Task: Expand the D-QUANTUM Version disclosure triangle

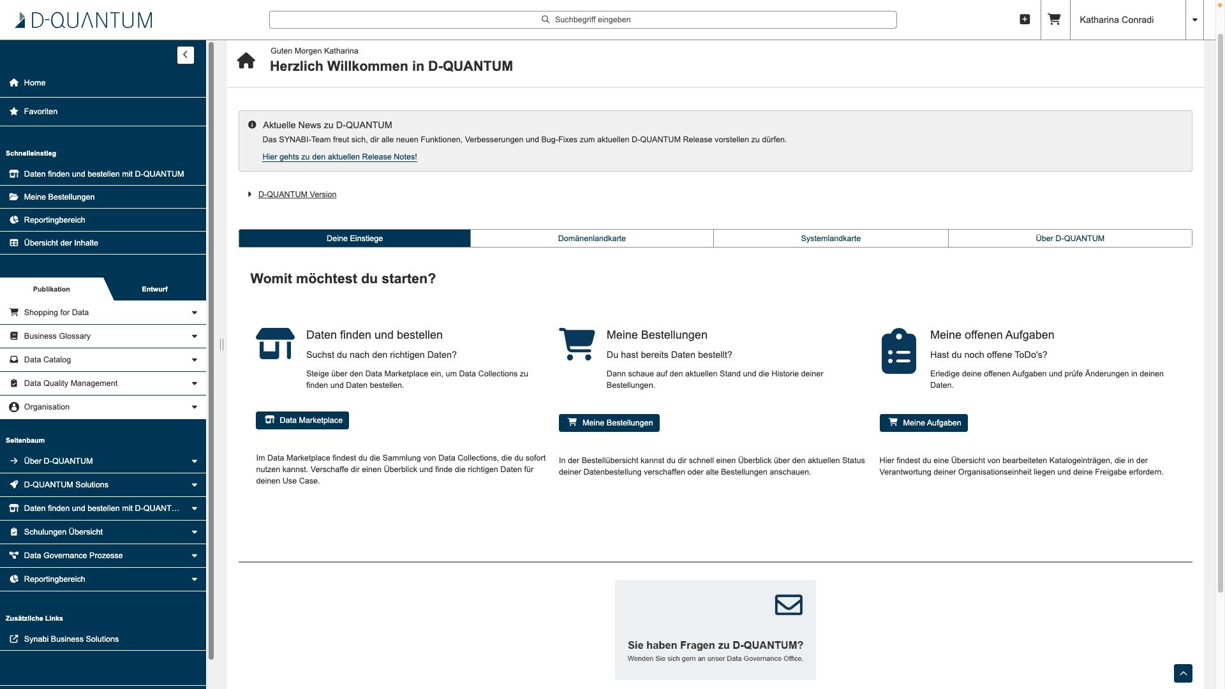Action: 249,194
